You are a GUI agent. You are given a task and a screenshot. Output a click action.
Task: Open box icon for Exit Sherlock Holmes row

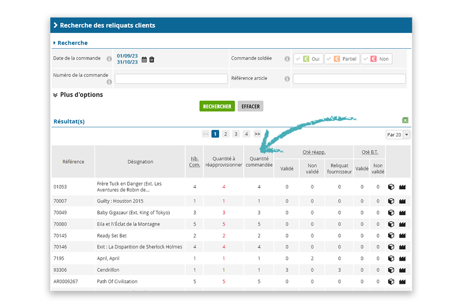pos(391,247)
